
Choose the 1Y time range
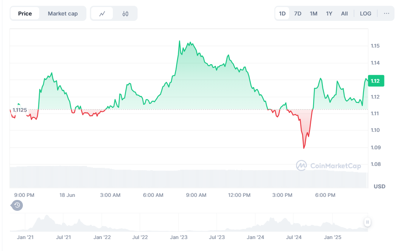click(329, 14)
